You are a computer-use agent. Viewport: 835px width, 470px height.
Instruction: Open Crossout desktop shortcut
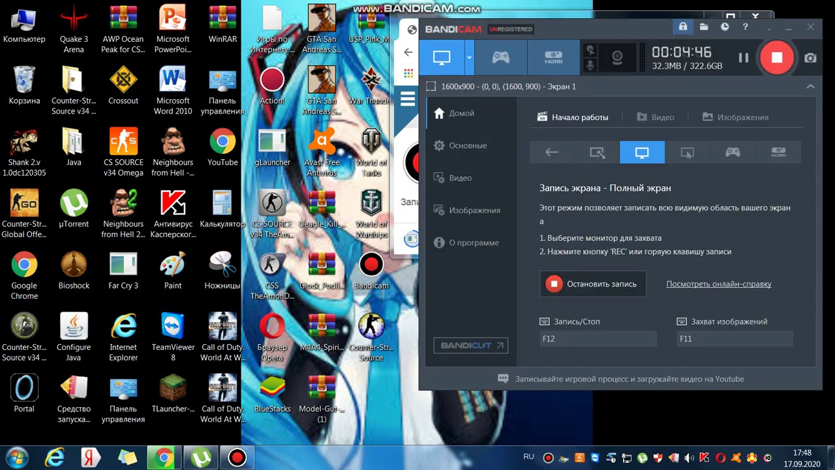pos(123,85)
